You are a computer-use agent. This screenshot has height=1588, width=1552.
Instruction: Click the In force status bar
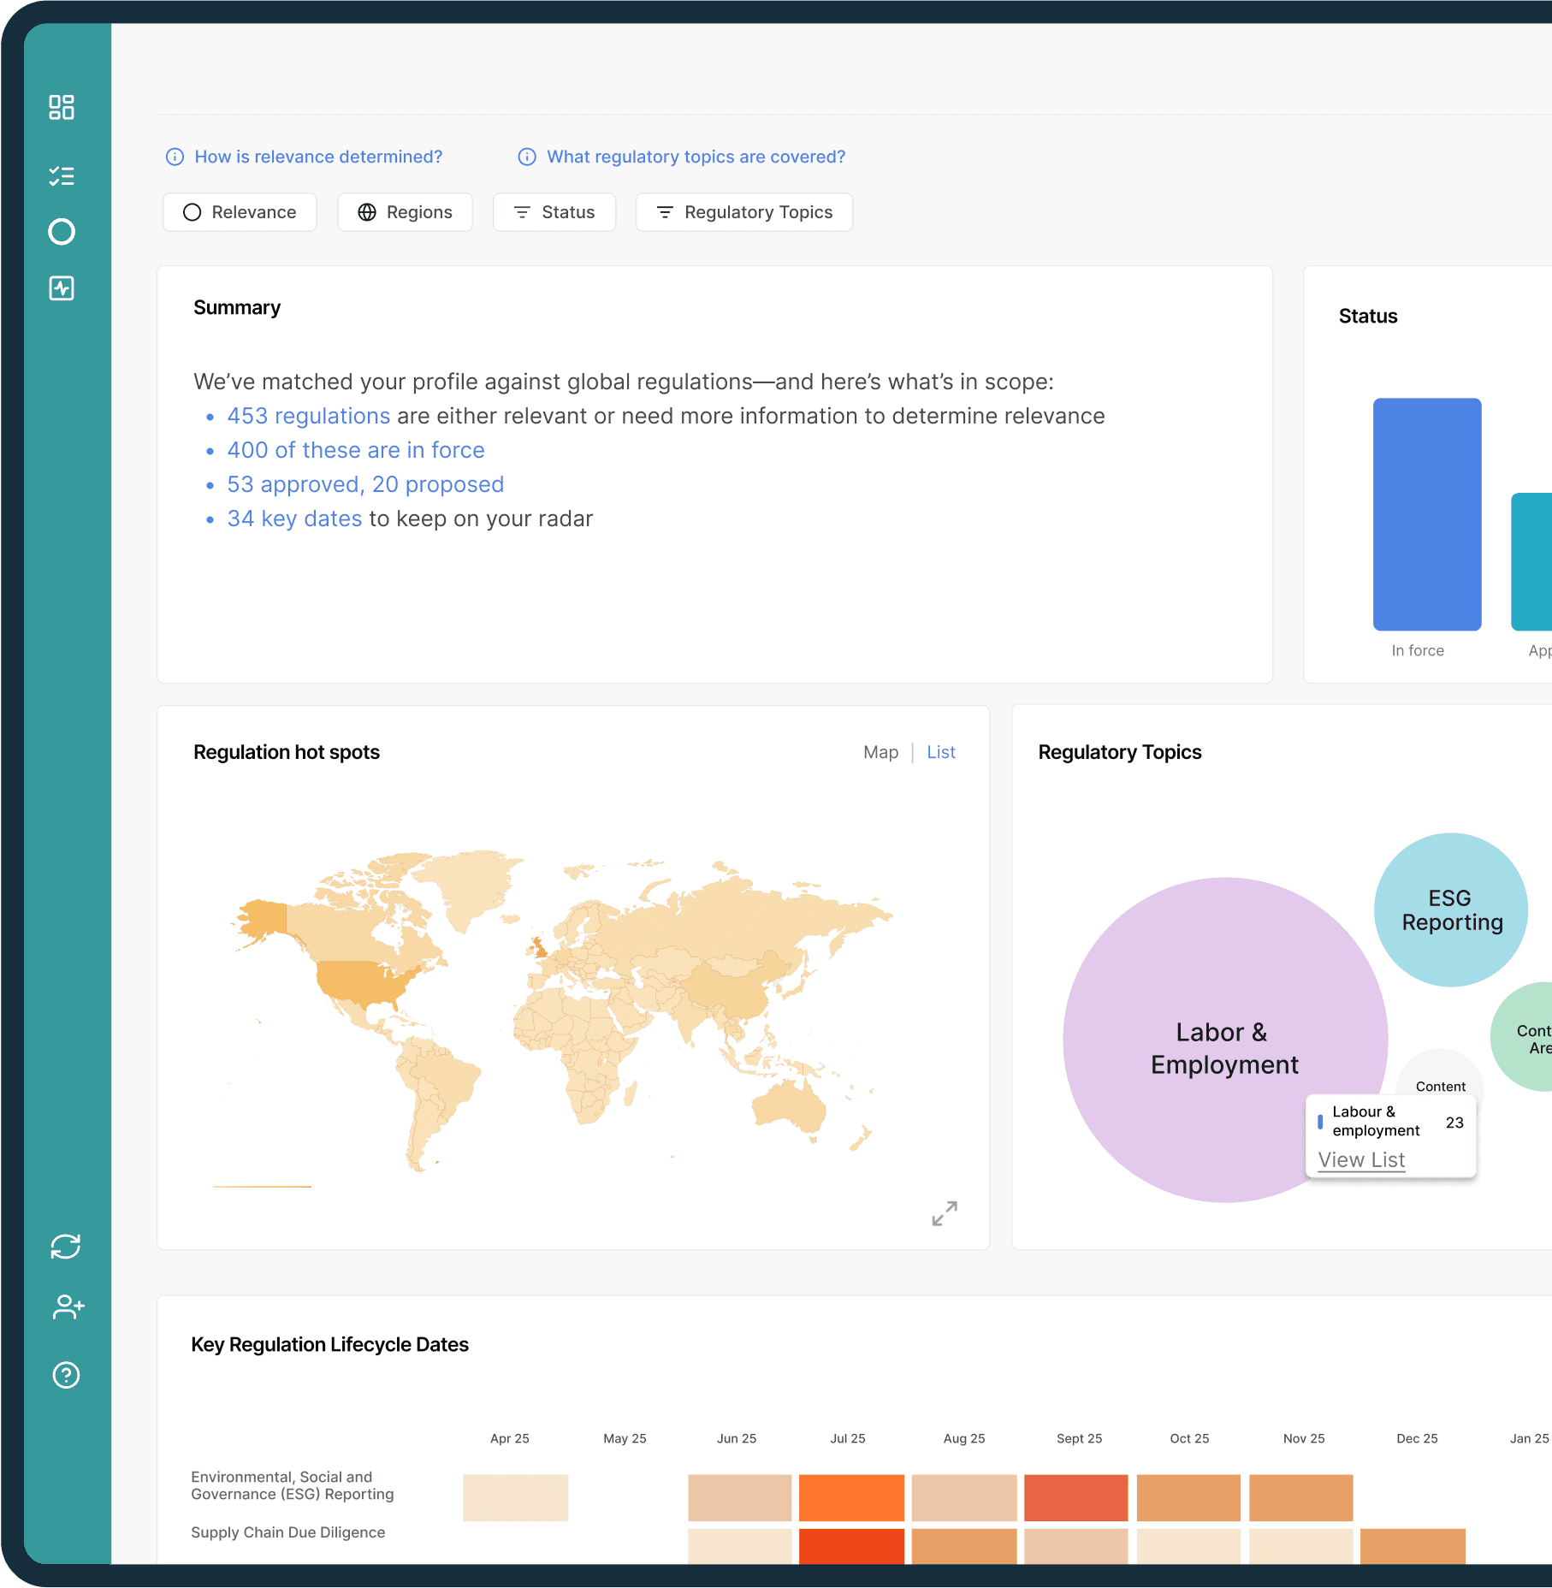click(x=1427, y=514)
